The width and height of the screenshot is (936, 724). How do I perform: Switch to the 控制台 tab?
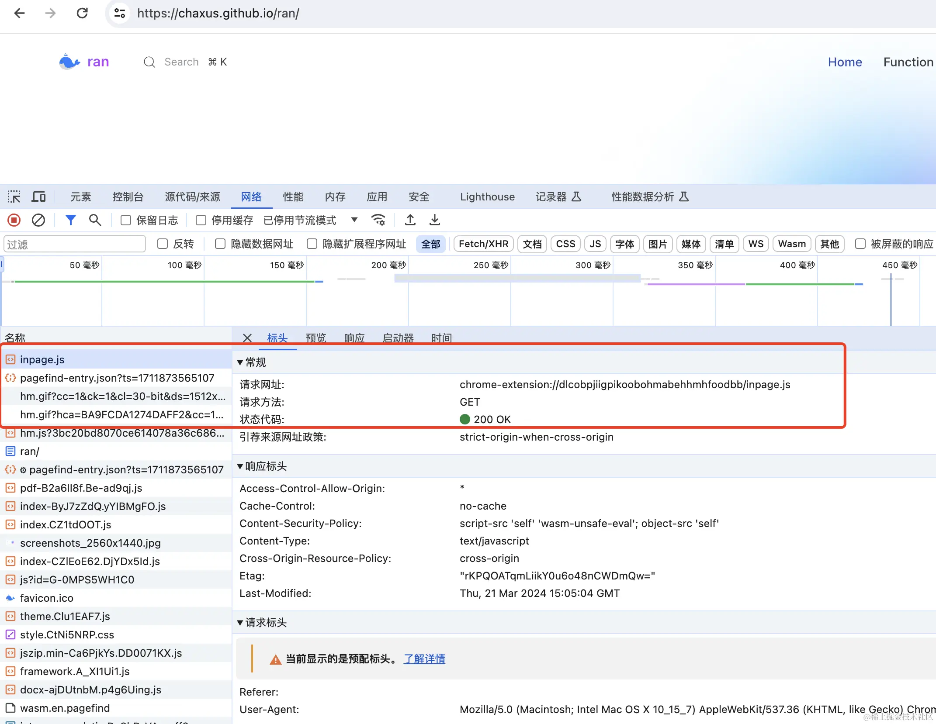tap(128, 197)
